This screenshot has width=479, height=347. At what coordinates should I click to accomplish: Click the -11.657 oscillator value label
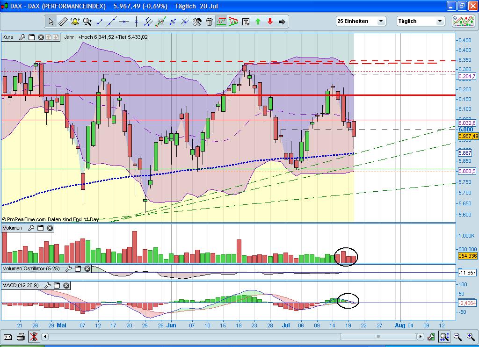pos(467,273)
